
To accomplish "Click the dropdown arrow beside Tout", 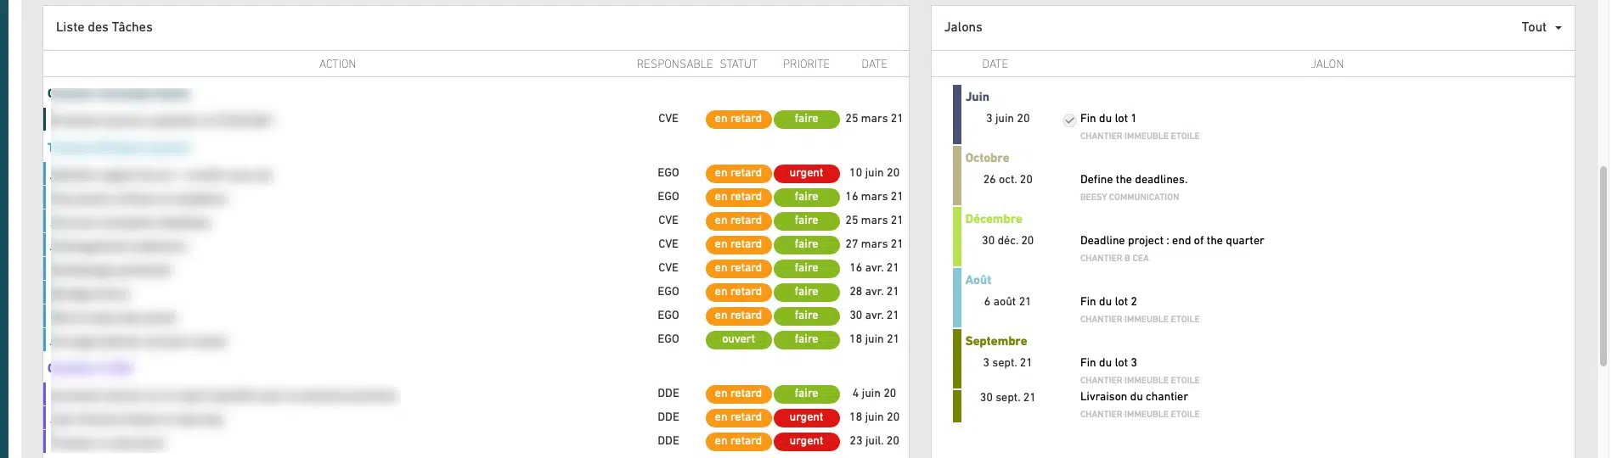I will [x=1558, y=28].
